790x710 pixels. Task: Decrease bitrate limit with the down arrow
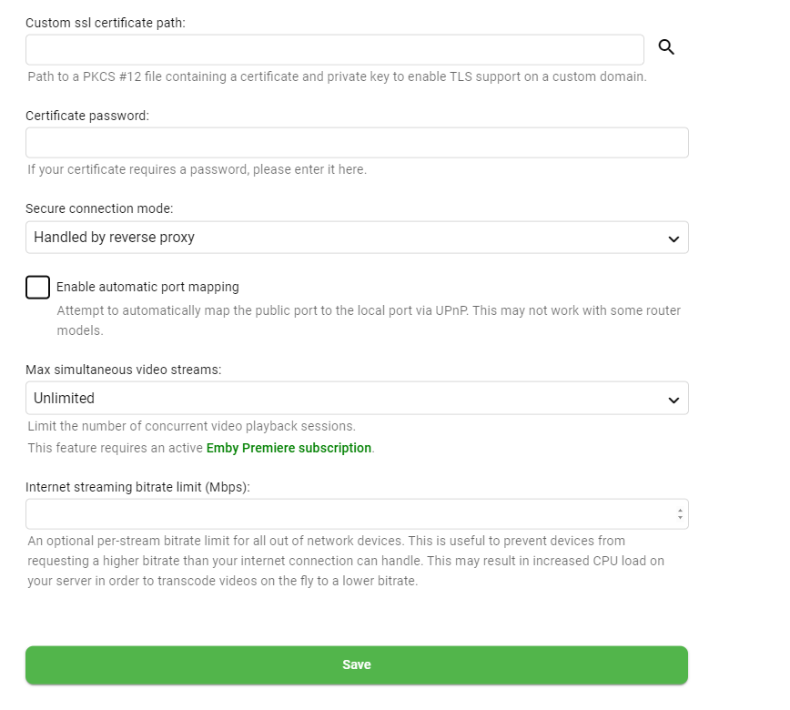point(680,519)
